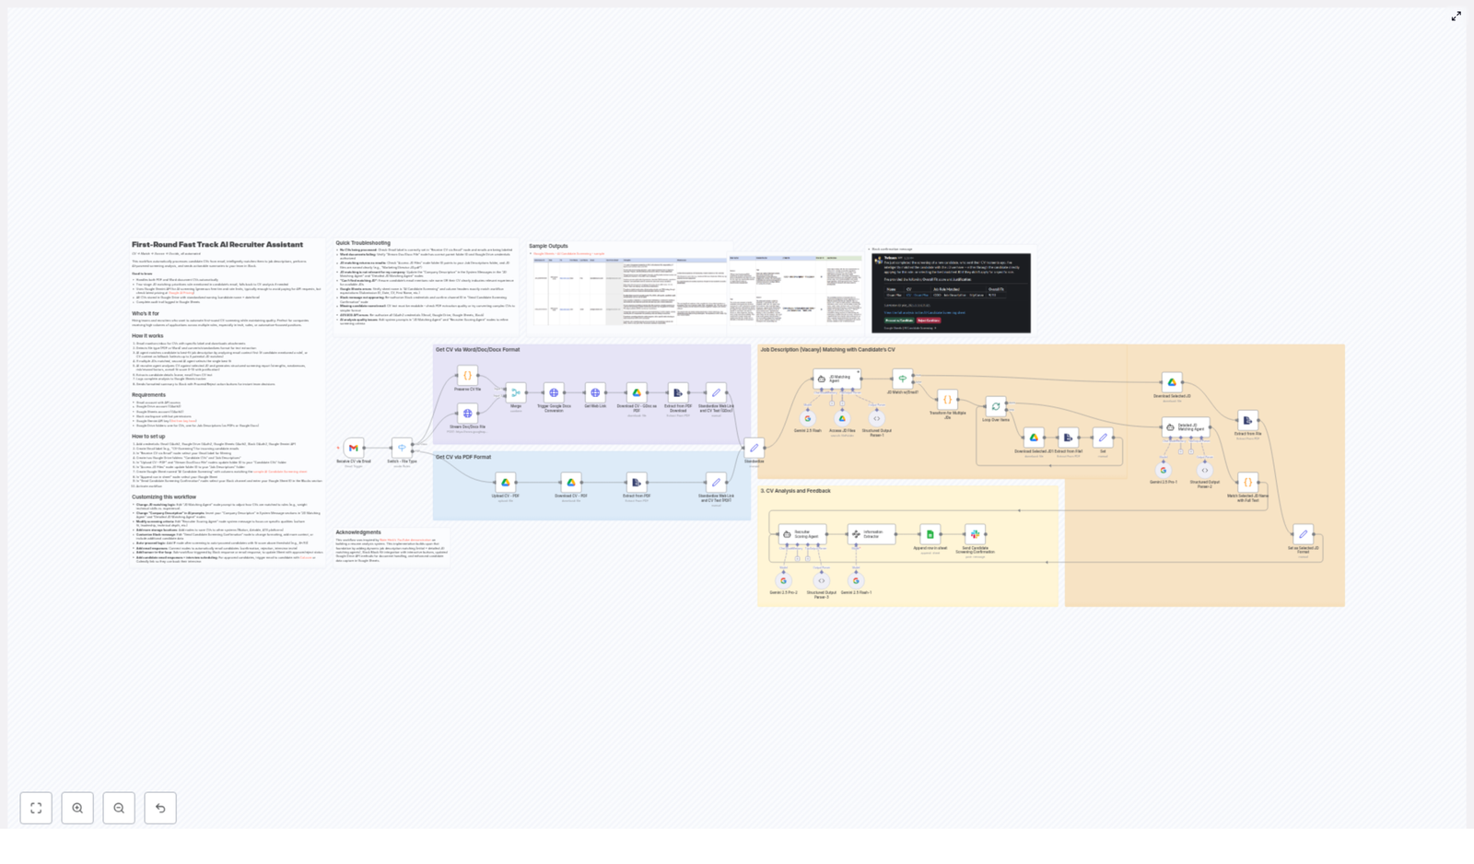Click the YouTube demonstration link in Acknowledgments
1474x864 pixels.
tap(405, 539)
